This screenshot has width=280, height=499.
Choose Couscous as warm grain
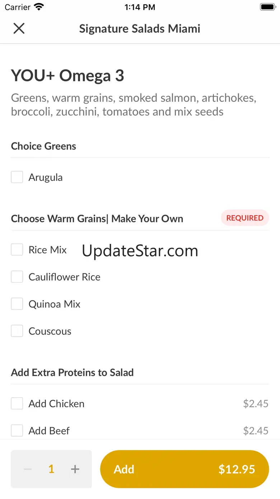(x=17, y=331)
